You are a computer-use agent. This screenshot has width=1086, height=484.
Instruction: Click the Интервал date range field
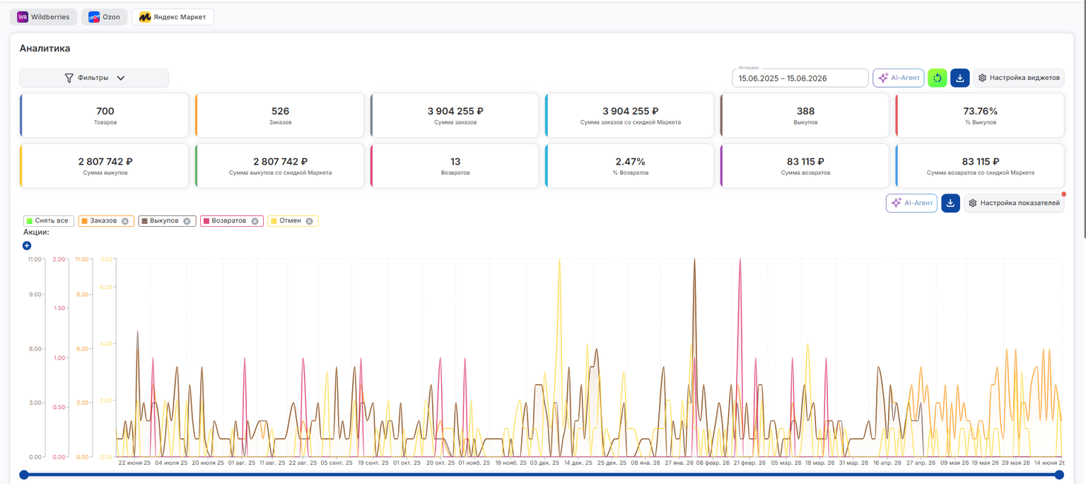click(800, 78)
